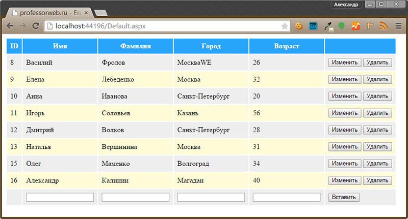Click the surname cell Иванова
This screenshot has height=219, width=408.
[x=136, y=96]
